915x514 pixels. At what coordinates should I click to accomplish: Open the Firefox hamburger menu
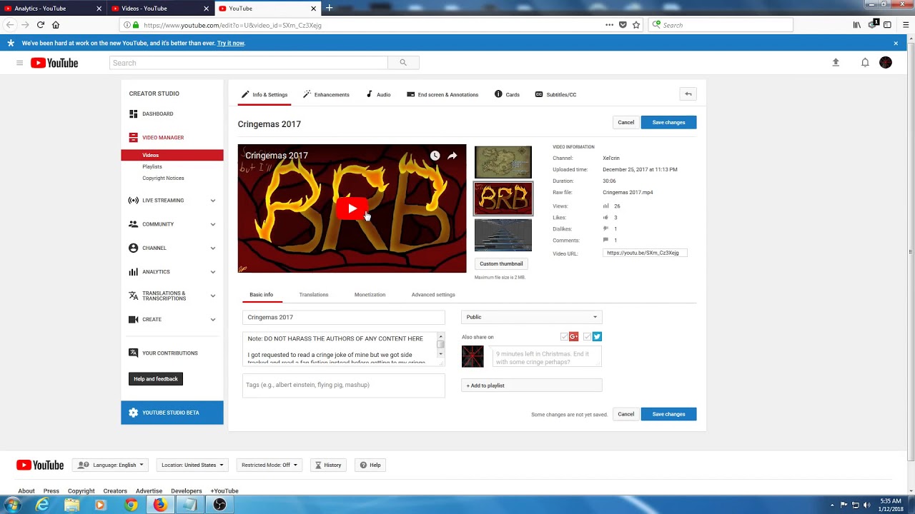pyautogui.click(x=906, y=25)
